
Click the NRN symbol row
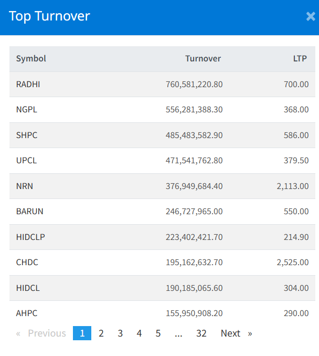click(x=25, y=186)
